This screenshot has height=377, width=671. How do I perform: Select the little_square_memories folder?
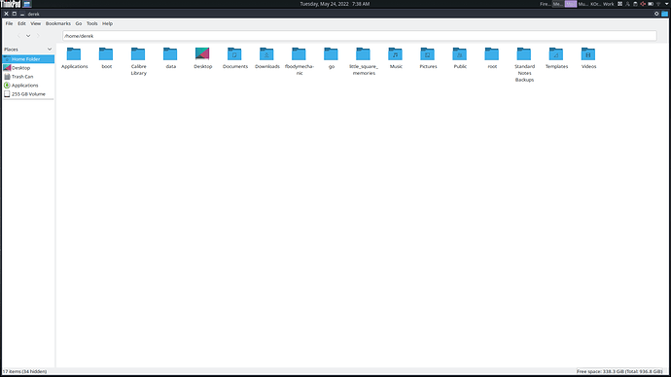364,60
